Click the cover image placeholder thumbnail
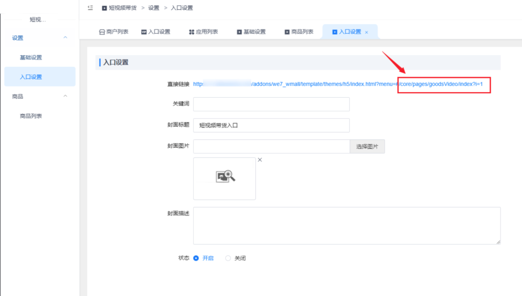 tap(225, 178)
